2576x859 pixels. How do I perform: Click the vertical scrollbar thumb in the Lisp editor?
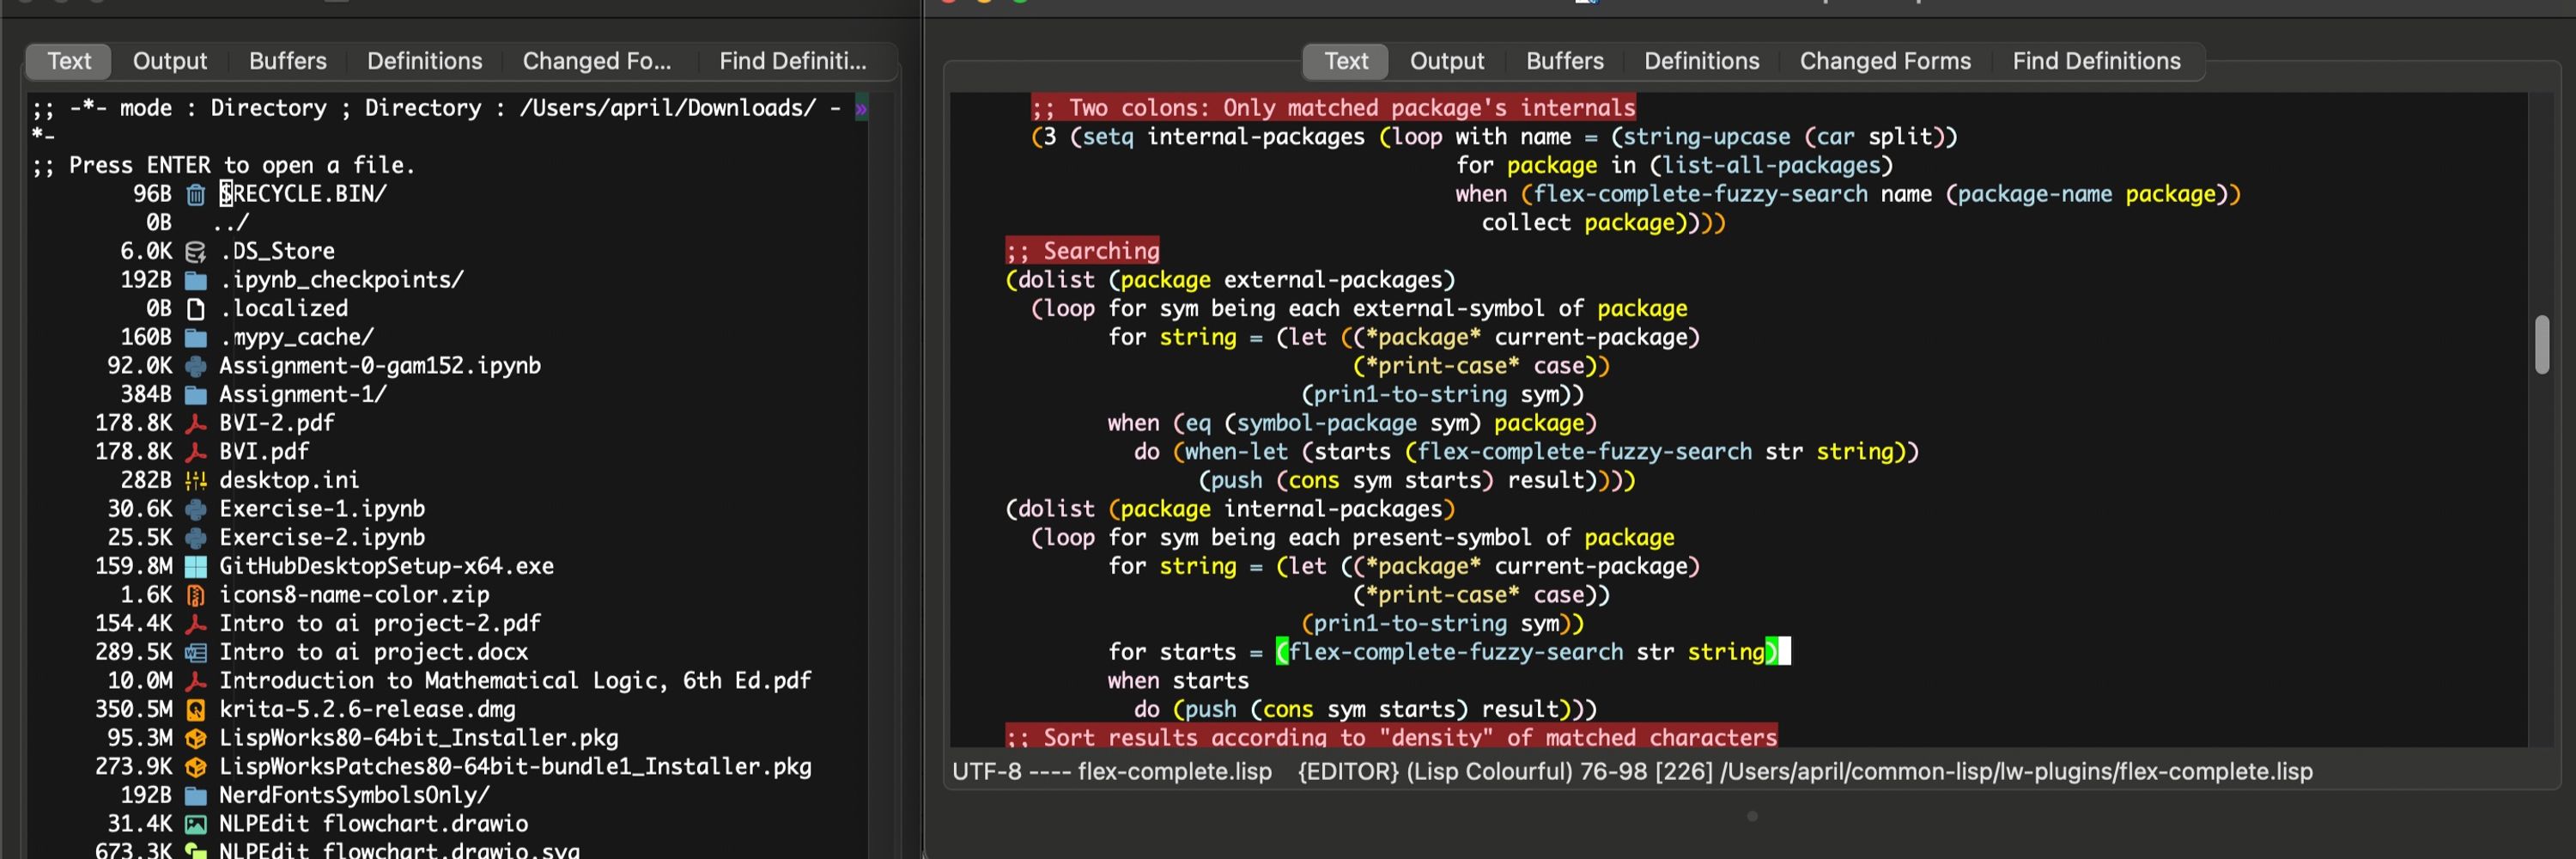pyautogui.click(x=2542, y=345)
